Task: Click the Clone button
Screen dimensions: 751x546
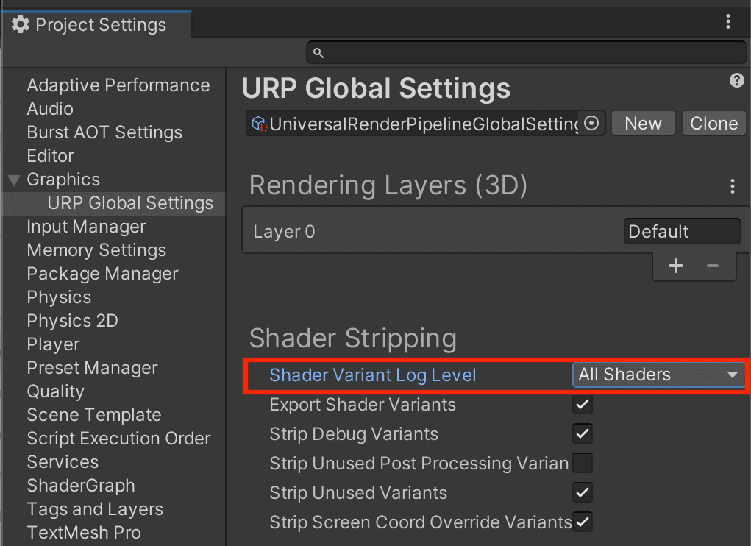Action: coord(713,124)
